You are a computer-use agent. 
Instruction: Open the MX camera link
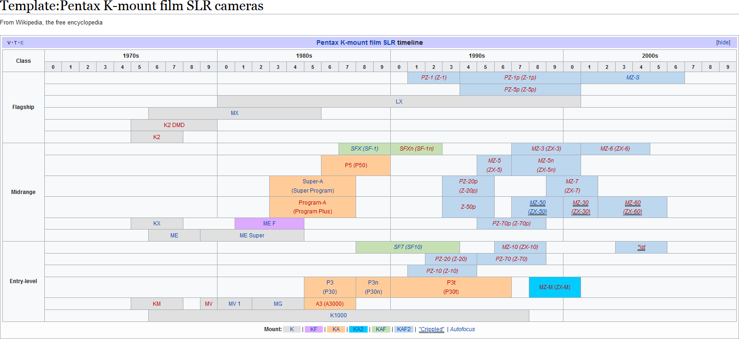coord(235,113)
